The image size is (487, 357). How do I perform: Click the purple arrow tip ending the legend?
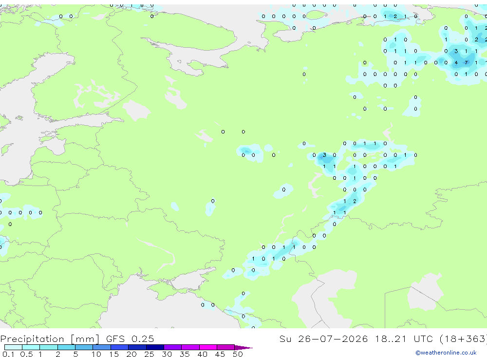(x=243, y=347)
